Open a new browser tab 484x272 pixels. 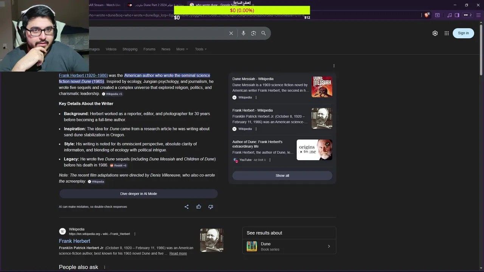(x=253, y=5)
